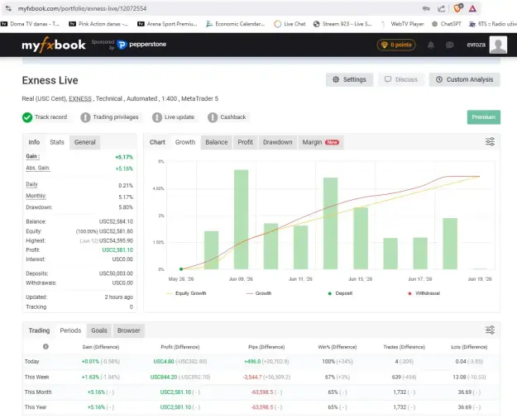Switch to the Stats tab

coord(57,142)
